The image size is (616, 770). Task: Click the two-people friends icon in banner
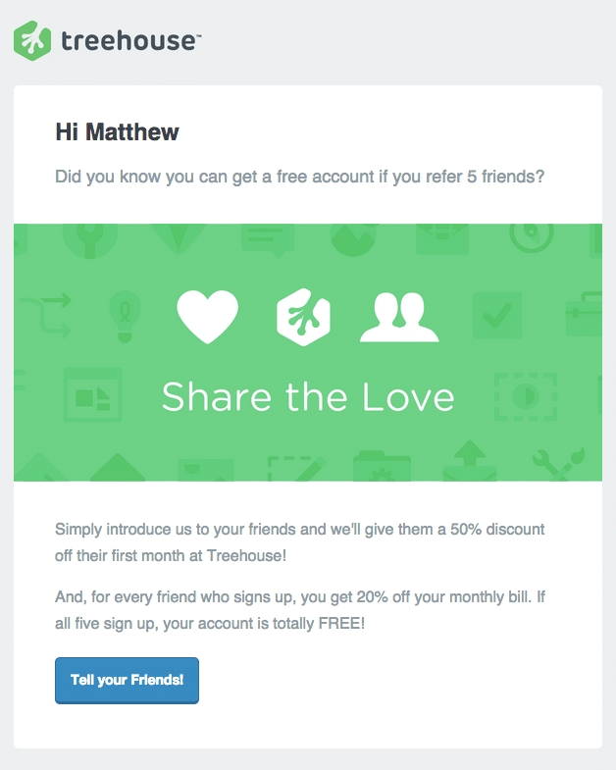point(398,316)
